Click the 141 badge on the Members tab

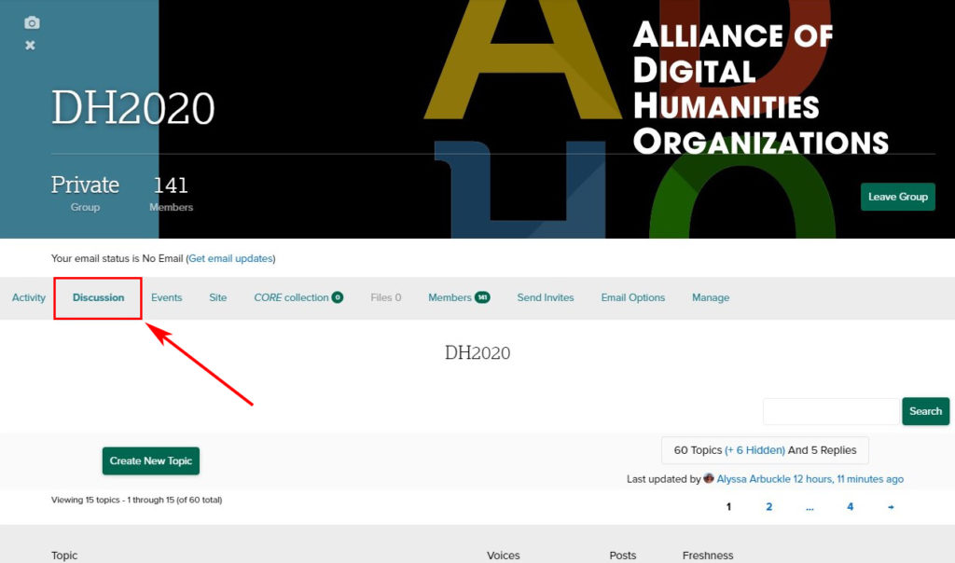pyautogui.click(x=482, y=296)
